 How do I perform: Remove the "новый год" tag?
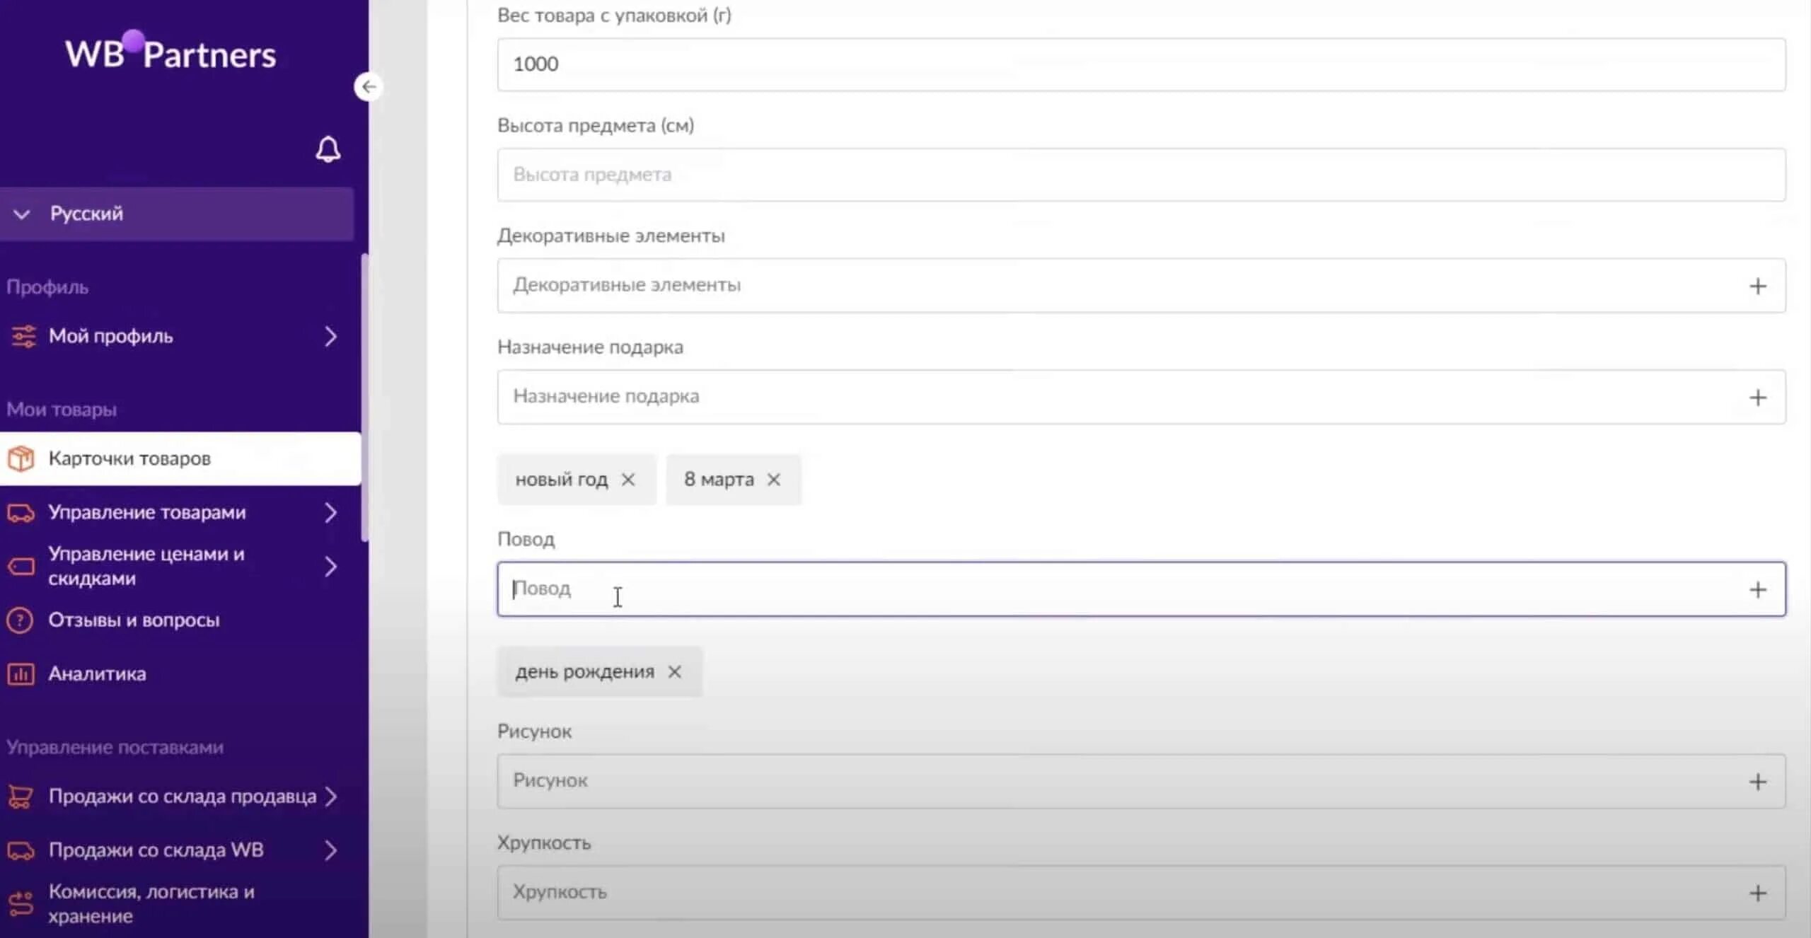click(x=628, y=480)
